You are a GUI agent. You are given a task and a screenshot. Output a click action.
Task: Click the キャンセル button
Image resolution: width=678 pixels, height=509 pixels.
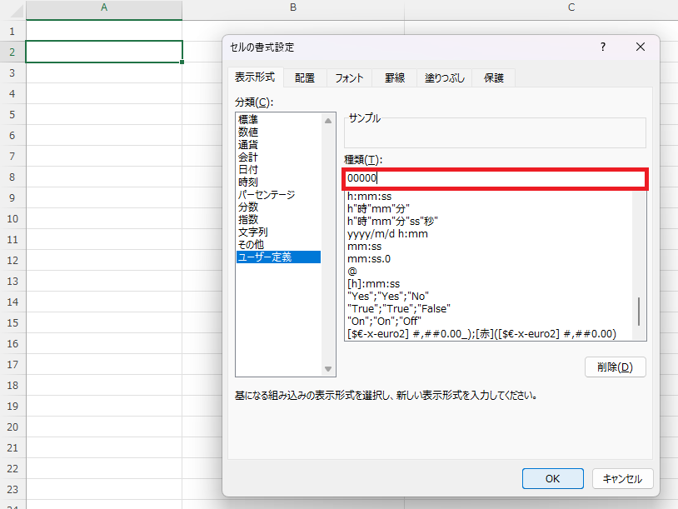[x=623, y=479]
